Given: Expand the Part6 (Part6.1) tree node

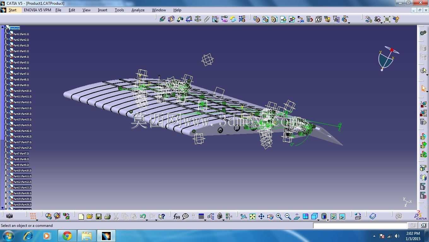Looking at the screenshot, I should (6, 68).
